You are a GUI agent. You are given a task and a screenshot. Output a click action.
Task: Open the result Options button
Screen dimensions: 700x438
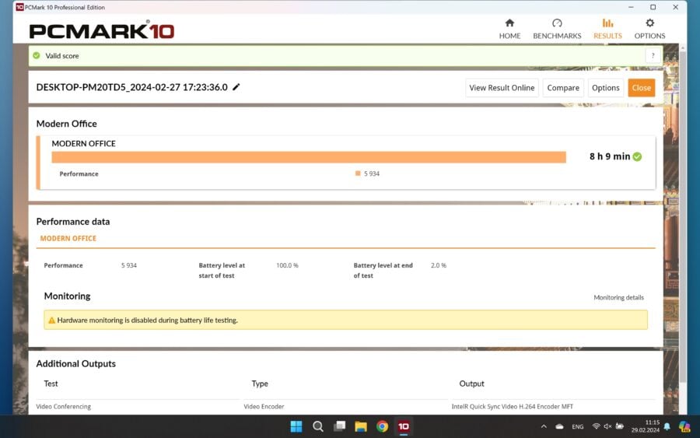click(x=605, y=88)
